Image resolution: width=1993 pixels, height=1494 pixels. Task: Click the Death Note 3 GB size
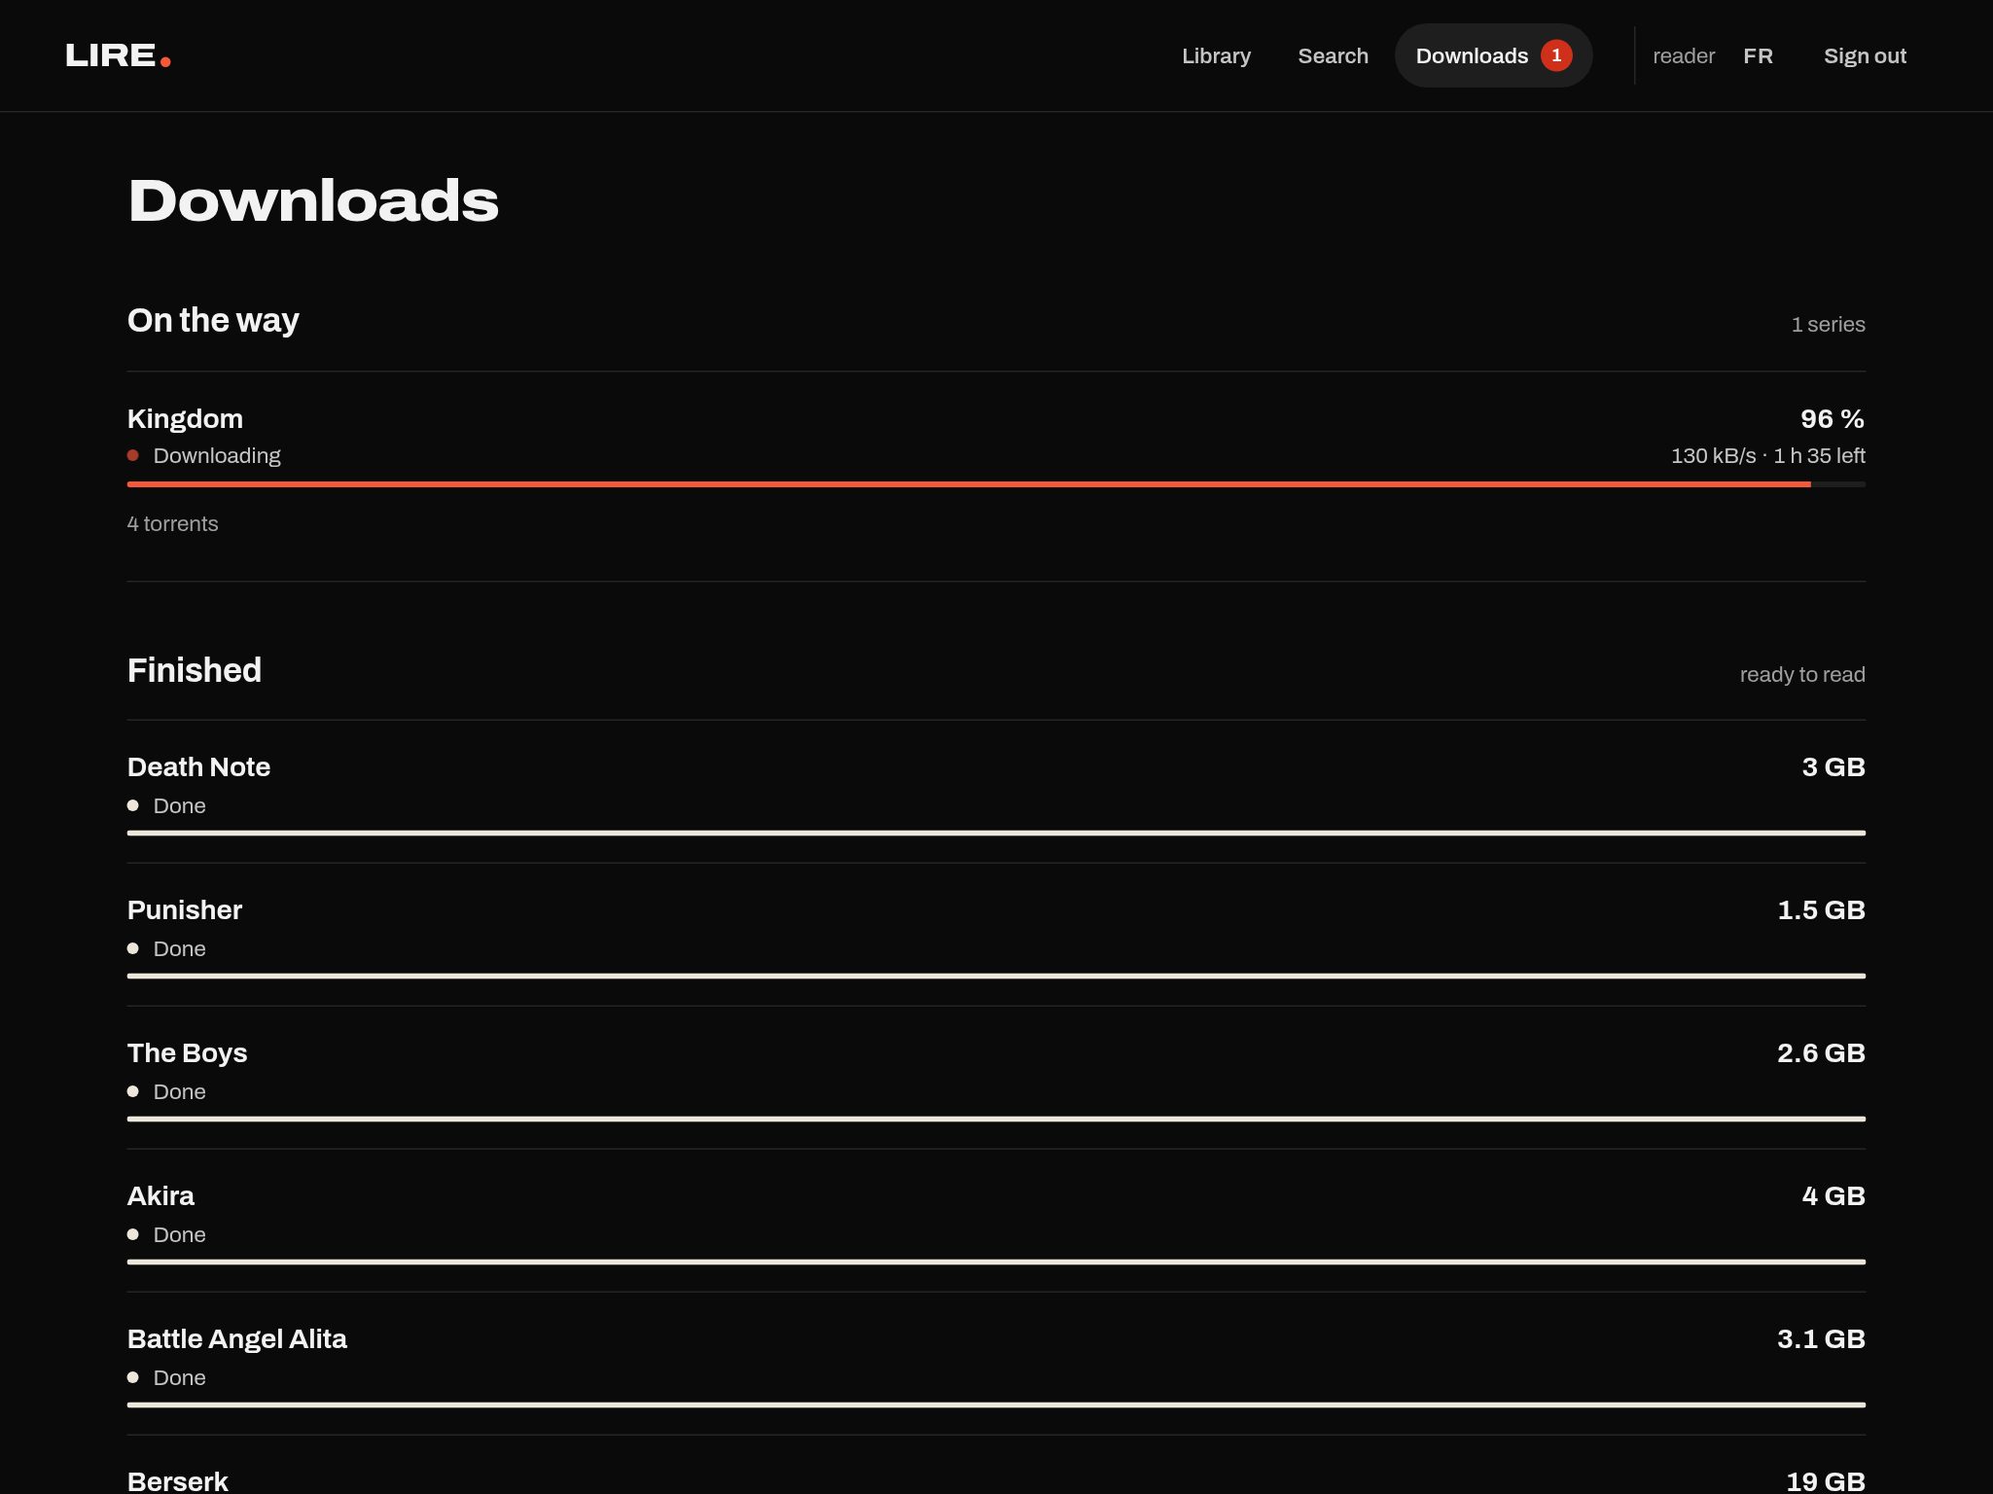(1833, 766)
